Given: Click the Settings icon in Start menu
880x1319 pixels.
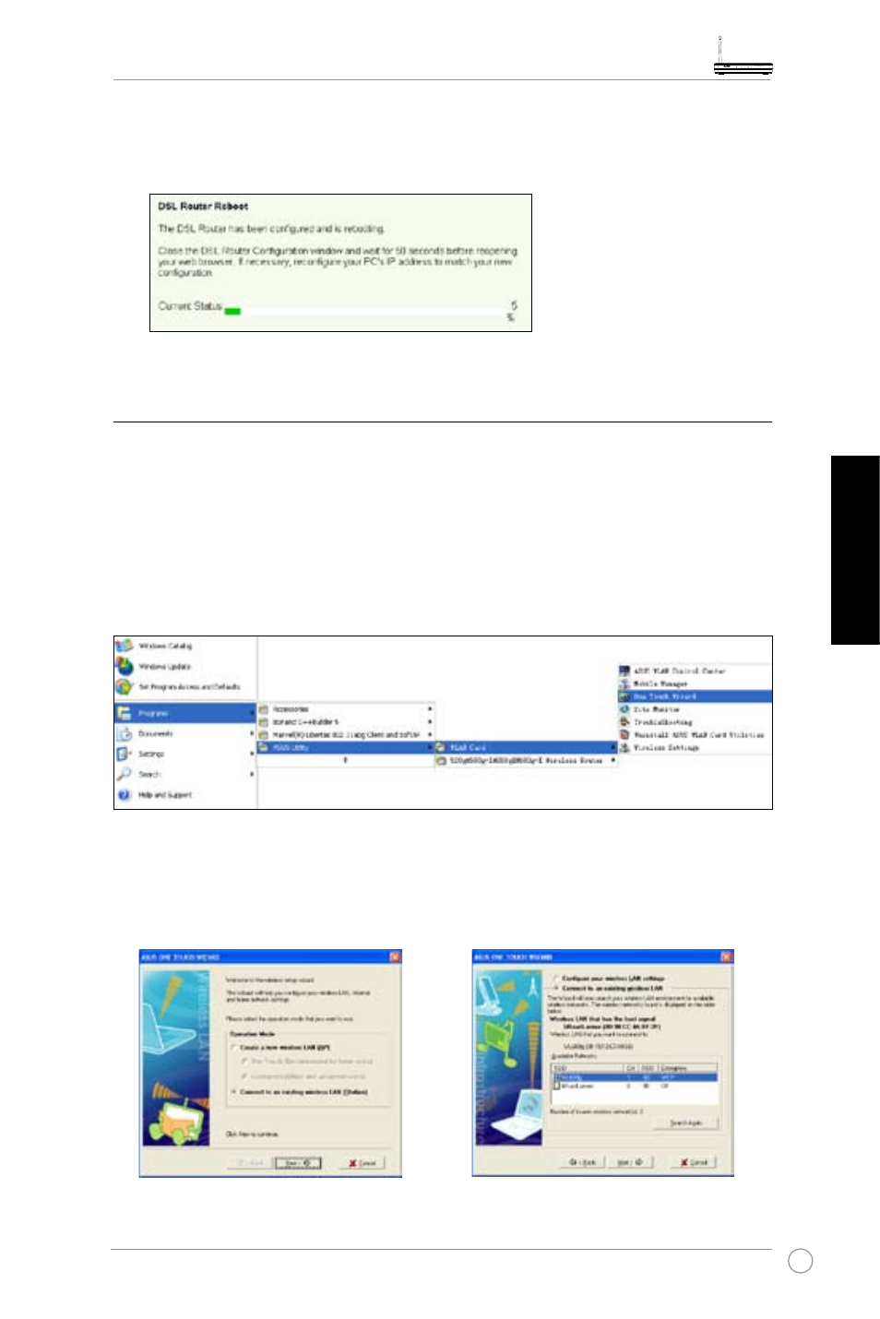Looking at the screenshot, I should pyautogui.click(x=125, y=754).
